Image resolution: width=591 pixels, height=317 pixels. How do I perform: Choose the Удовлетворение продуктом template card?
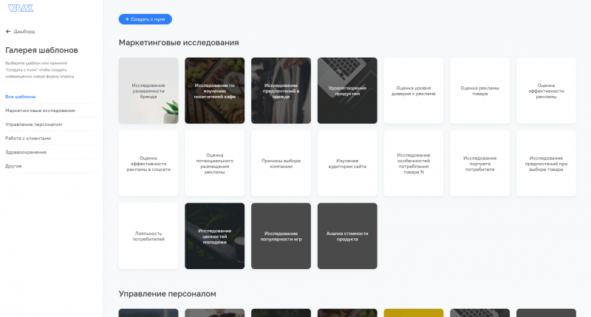347,91
